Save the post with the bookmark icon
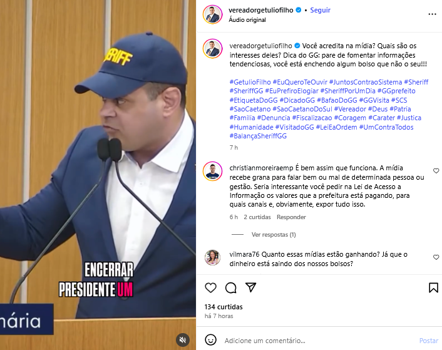The width and height of the screenshot is (442, 350). click(x=433, y=288)
